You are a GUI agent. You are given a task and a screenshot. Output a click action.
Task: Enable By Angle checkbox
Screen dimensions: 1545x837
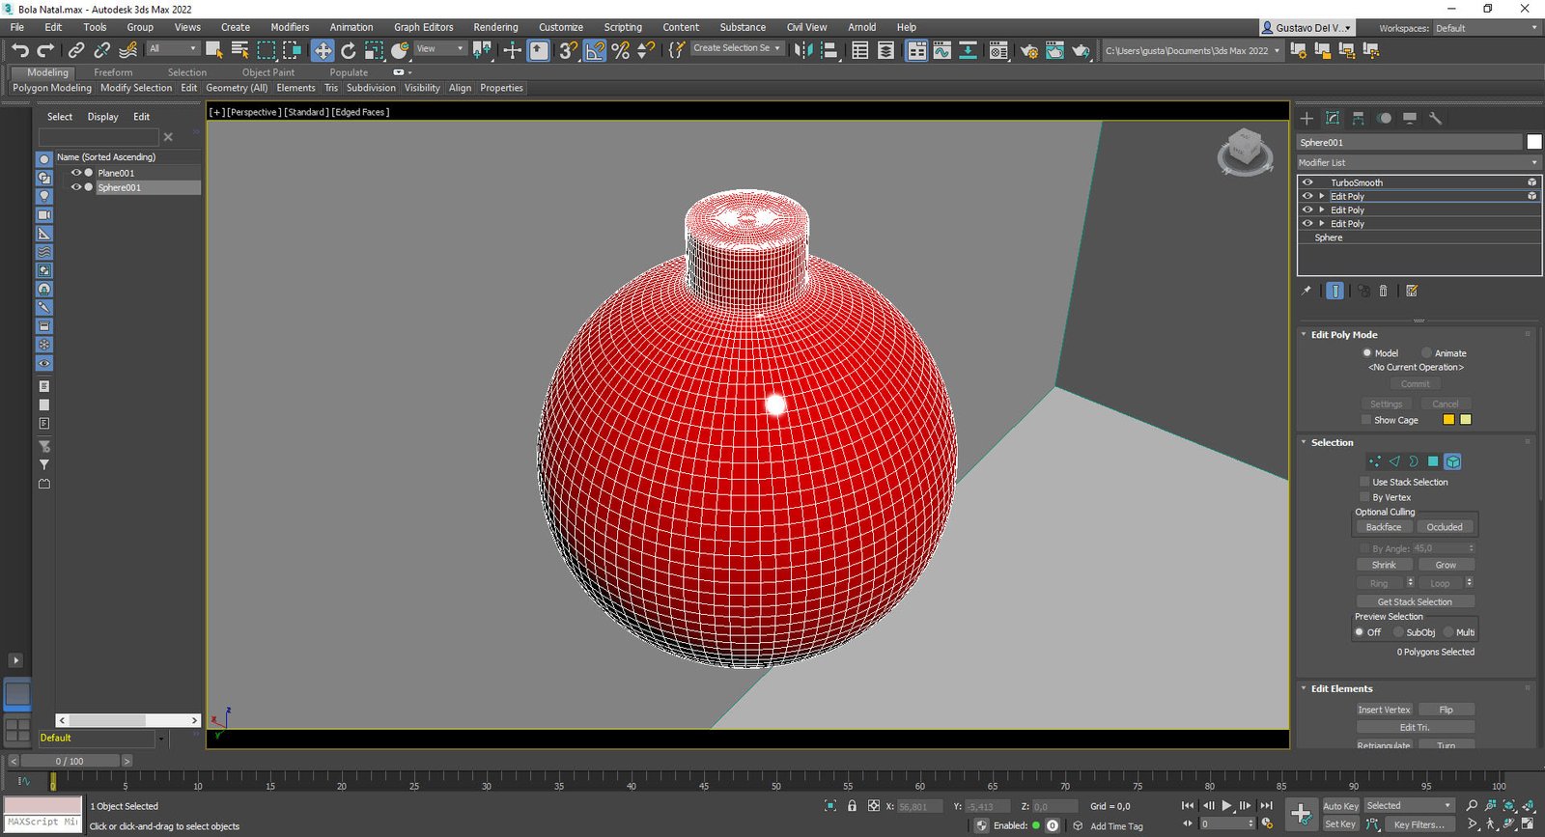[1365, 548]
